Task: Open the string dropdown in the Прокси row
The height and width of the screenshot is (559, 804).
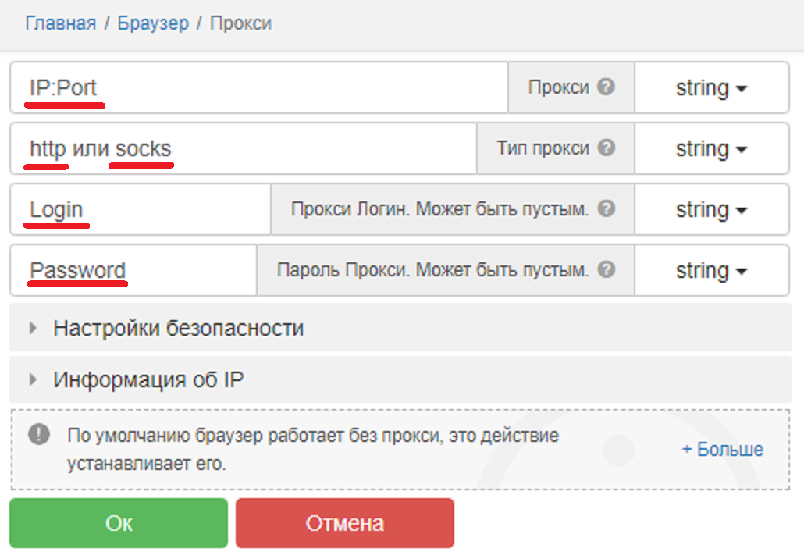Action: 711,87
